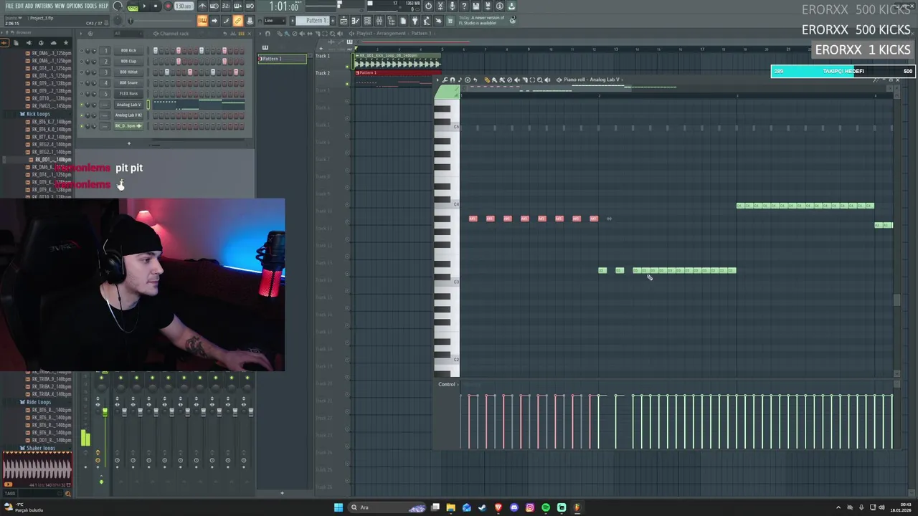Open the ADD menu
Image resolution: width=918 pixels, height=516 pixels.
point(29,6)
